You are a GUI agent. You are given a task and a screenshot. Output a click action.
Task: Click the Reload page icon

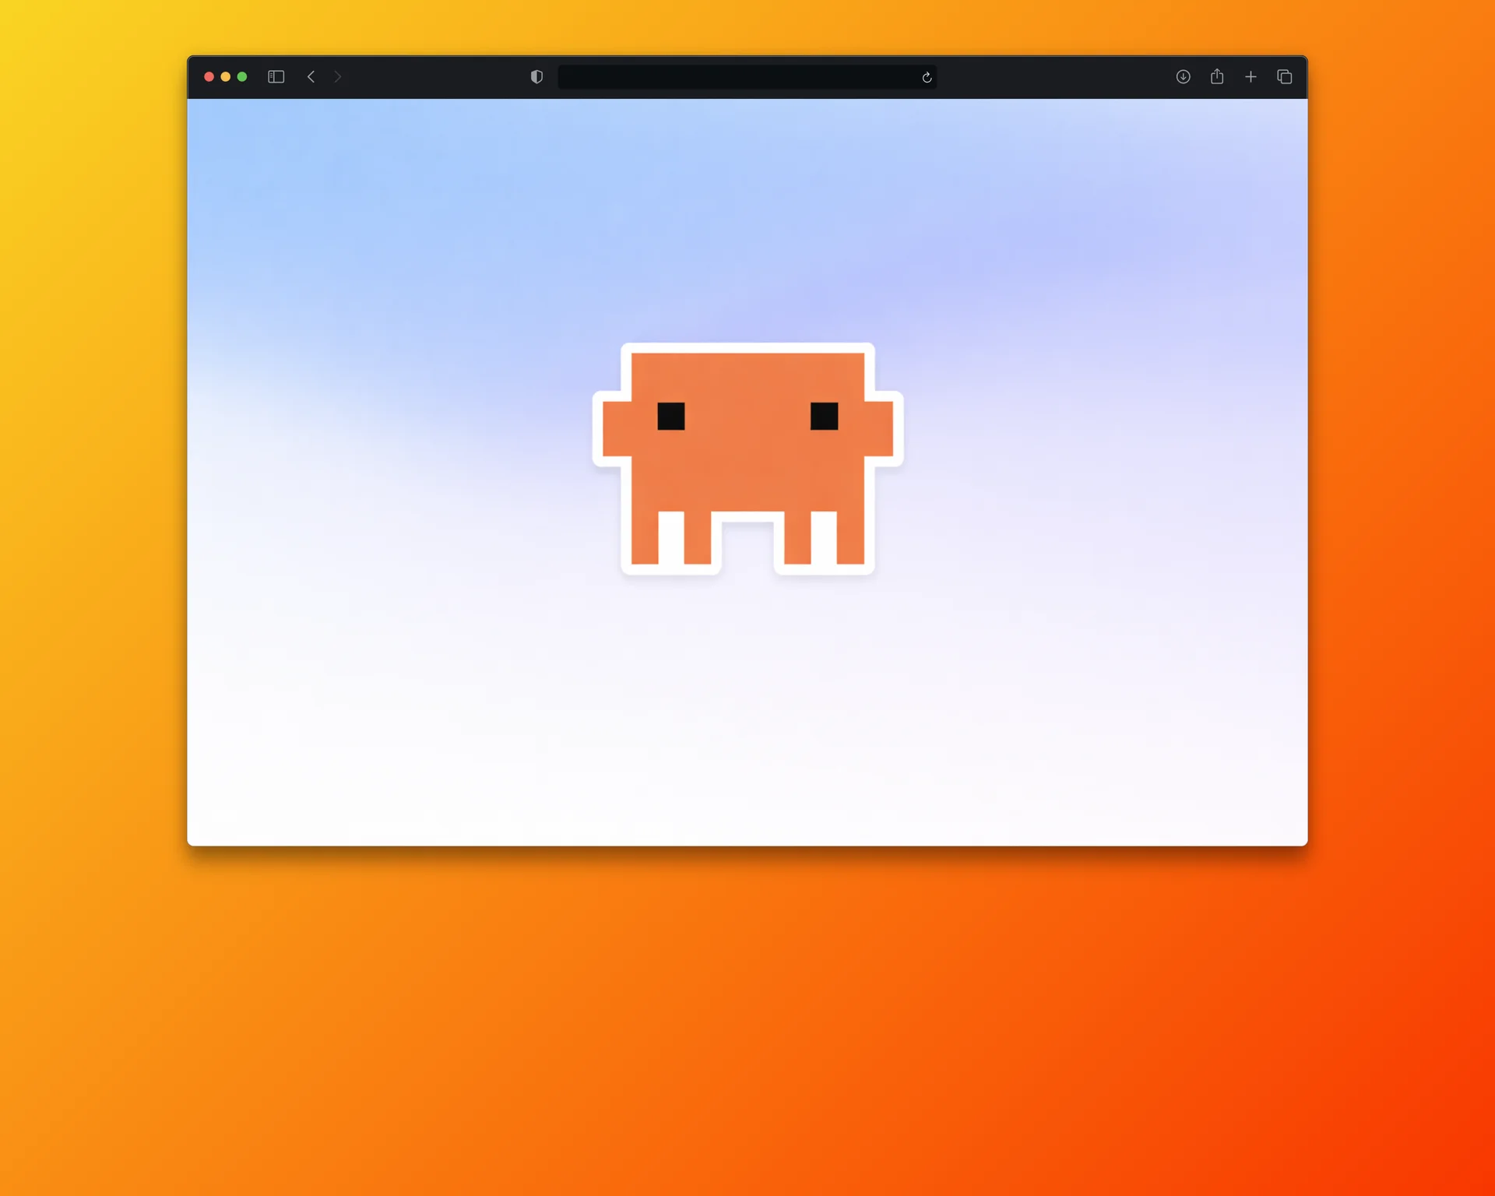click(x=927, y=77)
